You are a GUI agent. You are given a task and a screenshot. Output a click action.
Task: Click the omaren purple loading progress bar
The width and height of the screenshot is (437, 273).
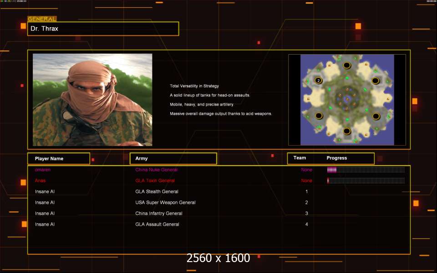(x=366, y=170)
